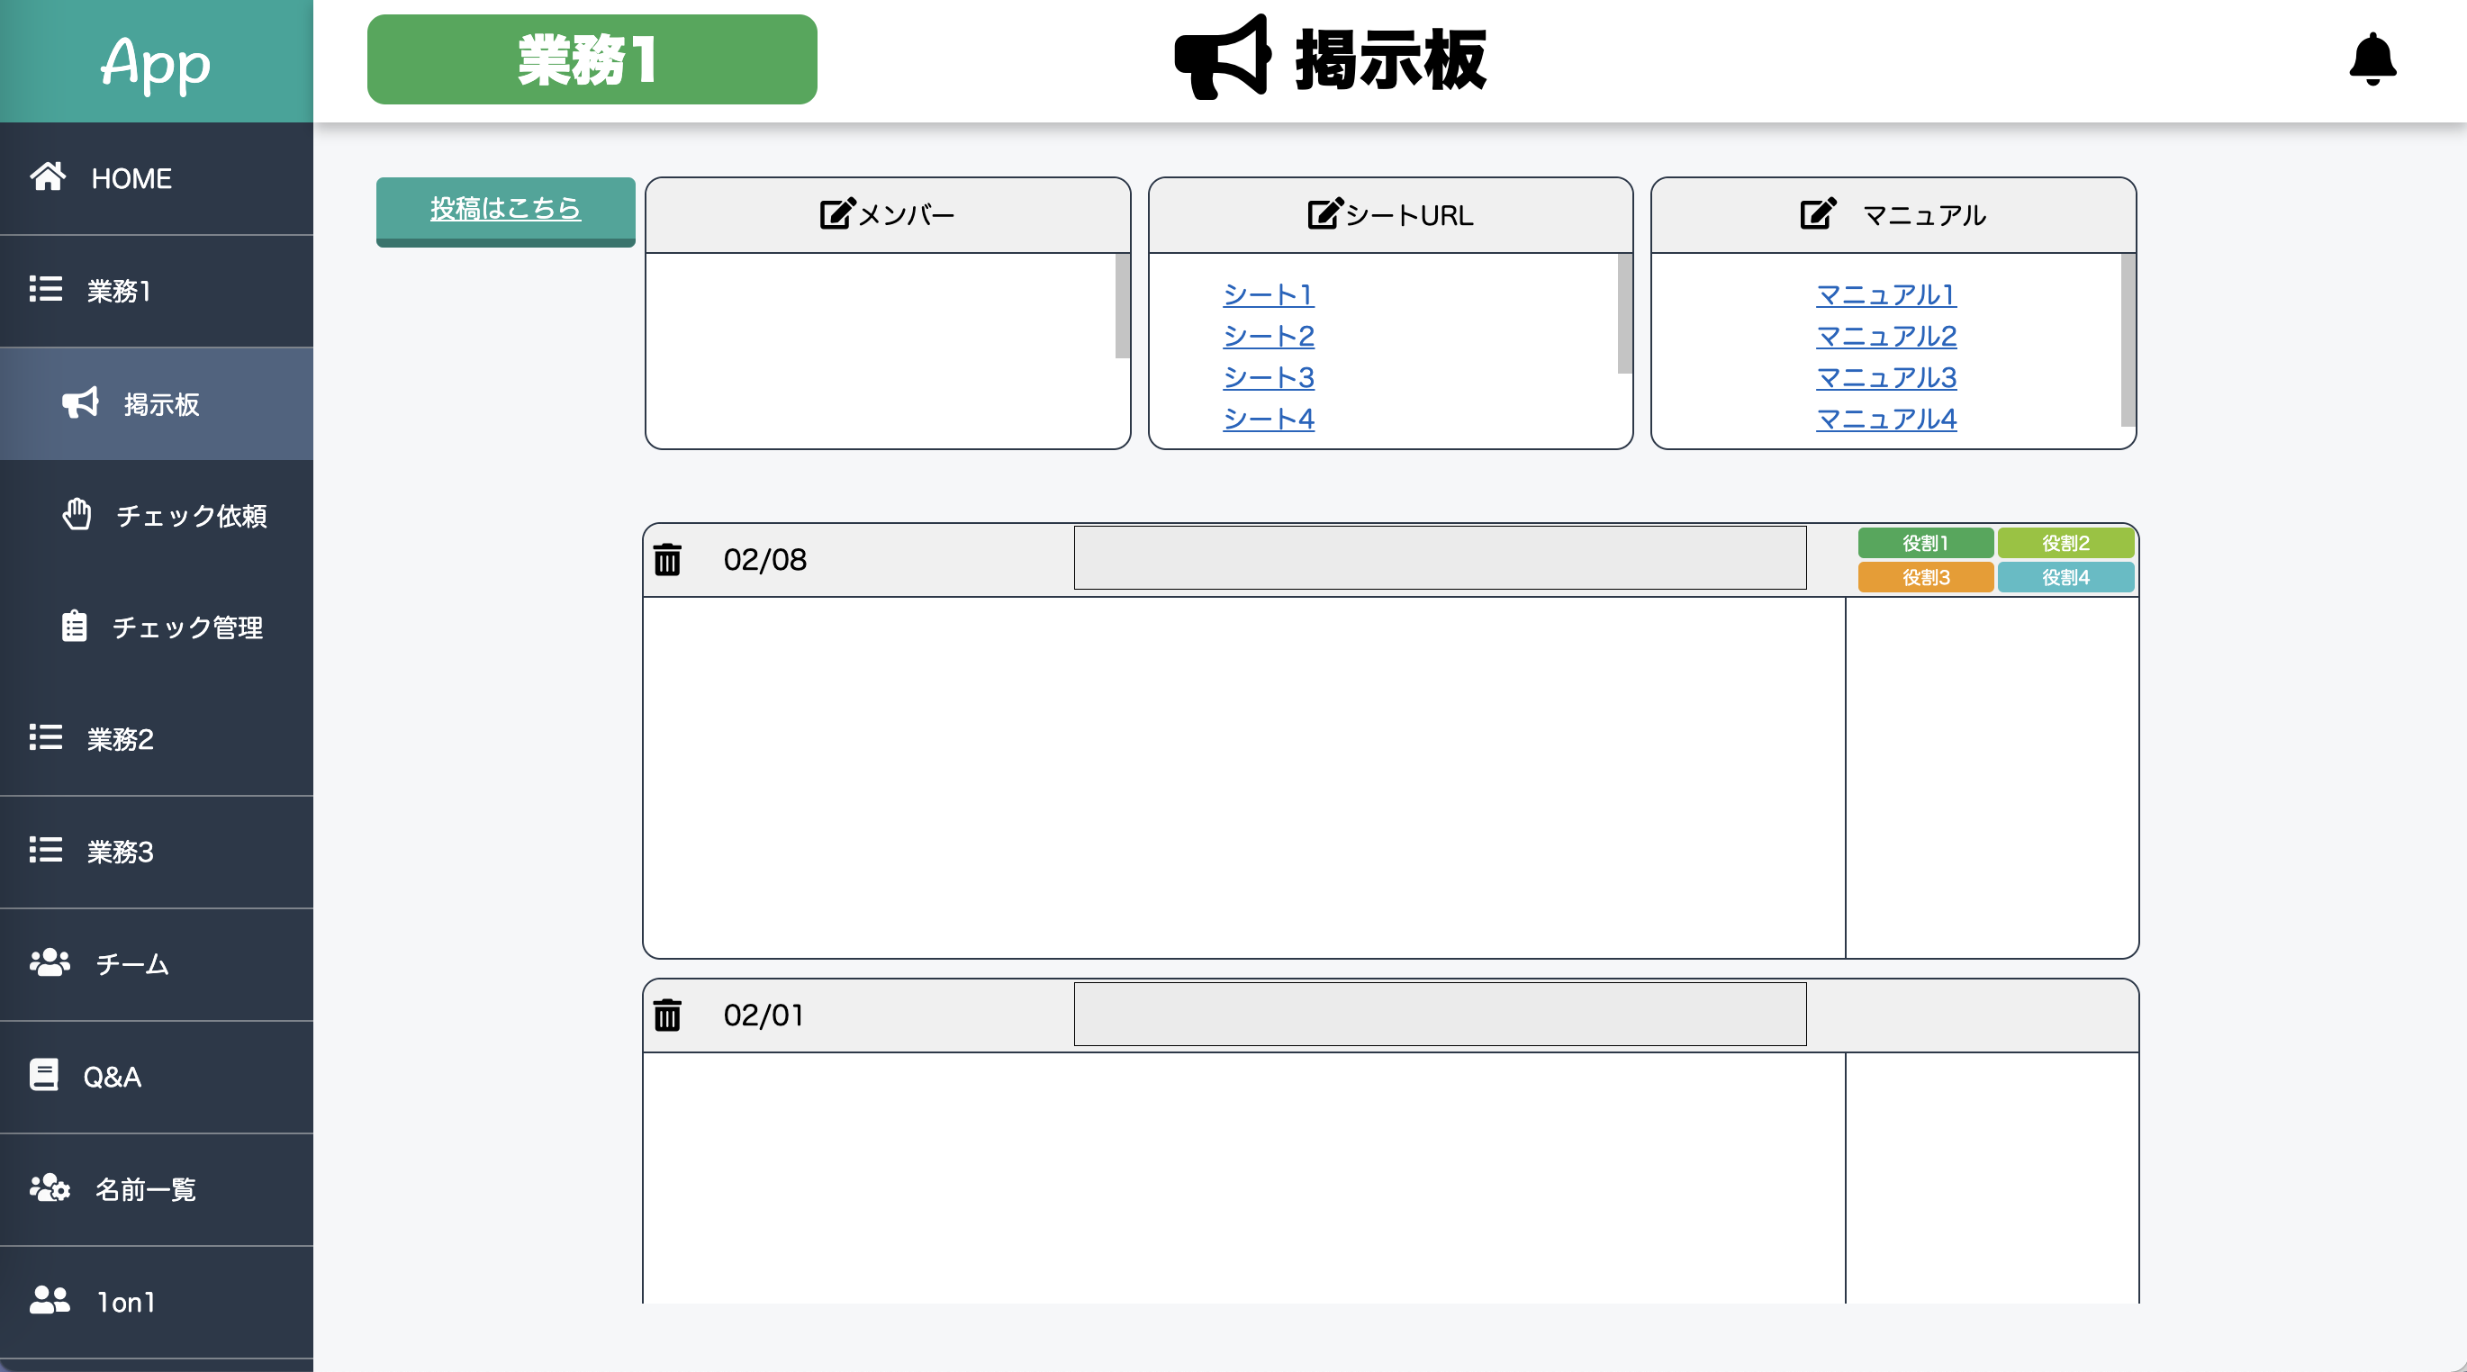
Task: Click the title field of the 02/08 post
Action: coord(1440,557)
